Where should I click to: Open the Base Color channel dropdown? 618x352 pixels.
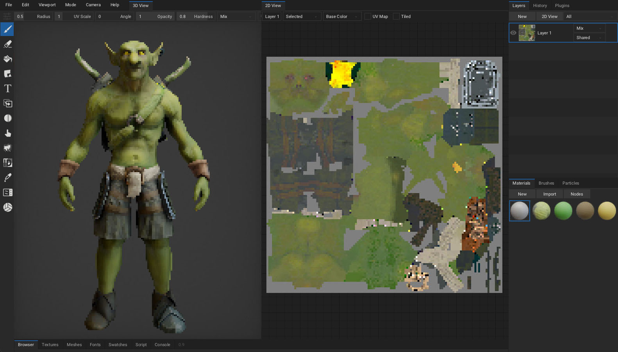point(341,16)
